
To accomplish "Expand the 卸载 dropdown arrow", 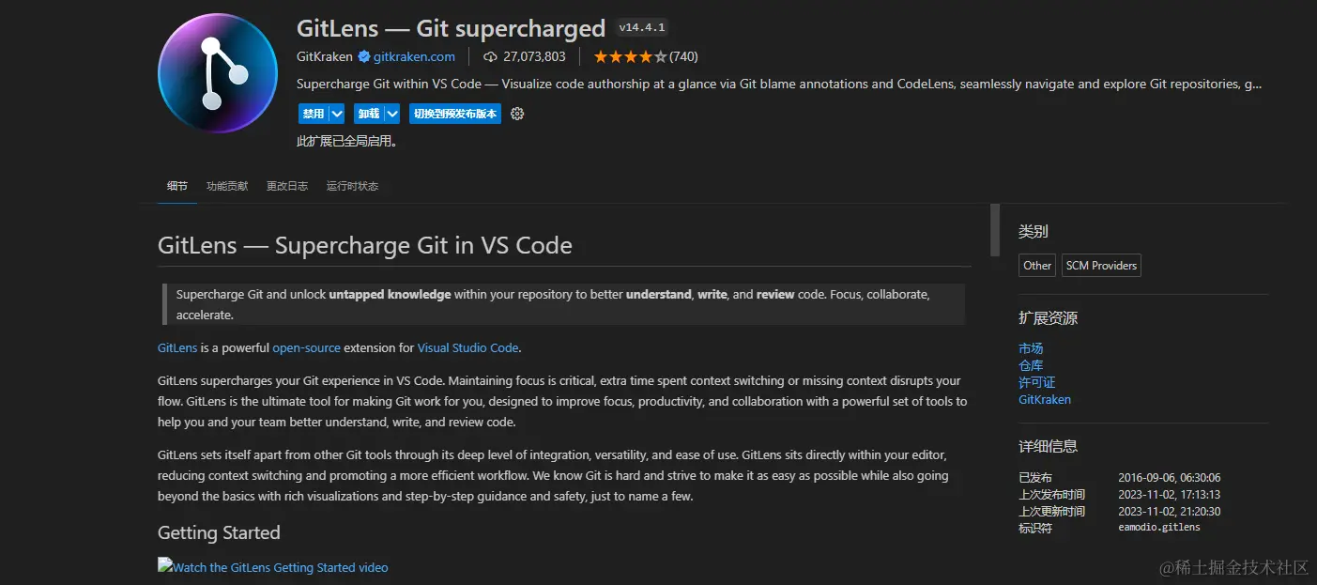I will [392, 114].
